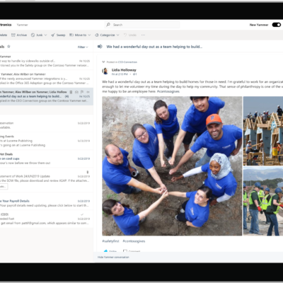Open email mentioning pattif@gmail.com
Screen dimensions: 283x283
pos(47,219)
